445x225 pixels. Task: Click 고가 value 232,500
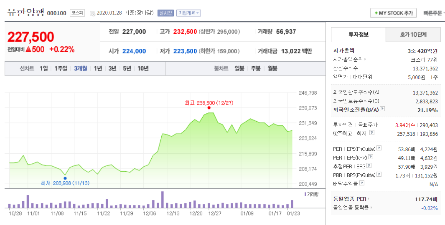(x=185, y=32)
